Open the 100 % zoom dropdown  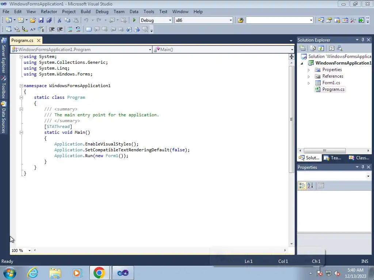29,250
